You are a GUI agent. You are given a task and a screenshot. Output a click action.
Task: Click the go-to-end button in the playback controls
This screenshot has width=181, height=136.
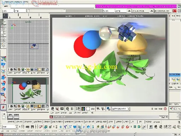pos(178,16)
